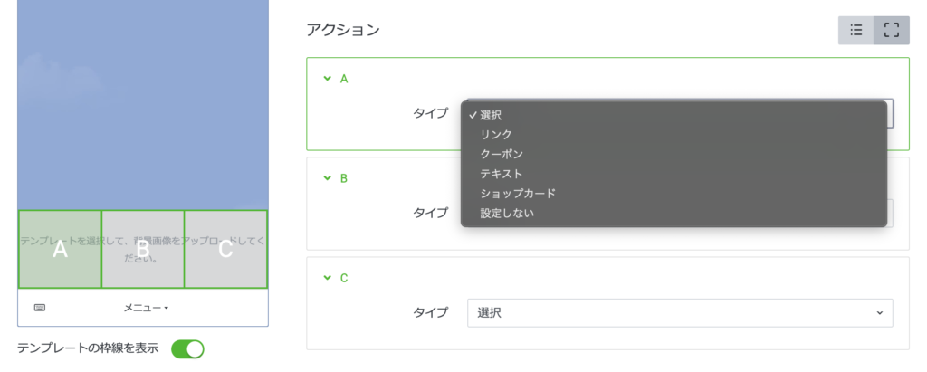Select クーポン option in dropdown list

(x=502, y=154)
